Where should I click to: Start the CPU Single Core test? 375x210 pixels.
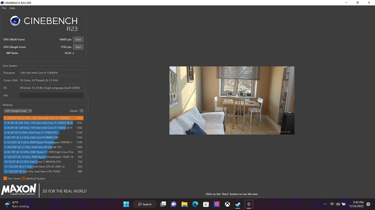pos(78,47)
